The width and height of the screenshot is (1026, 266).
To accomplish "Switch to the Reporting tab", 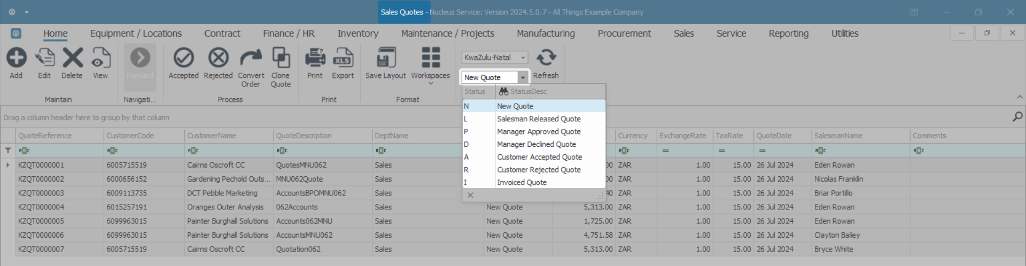I will (x=788, y=34).
